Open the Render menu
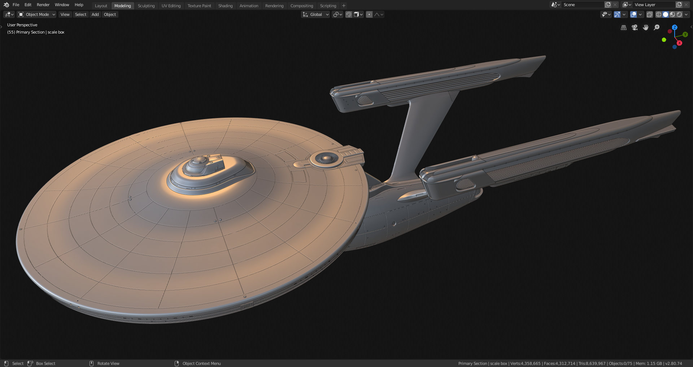 click(x=43, y=5)
